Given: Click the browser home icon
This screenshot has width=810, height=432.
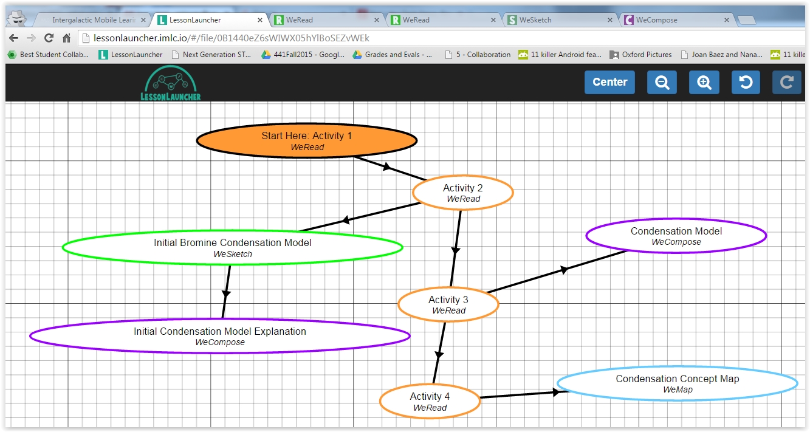Looking at the screenshot, I should 67,38.
